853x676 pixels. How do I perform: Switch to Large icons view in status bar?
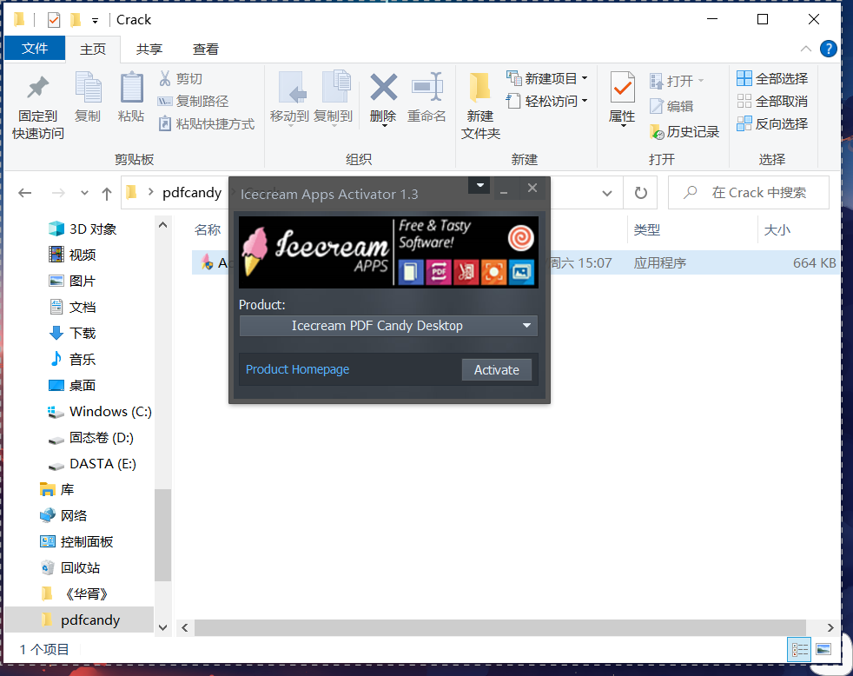[823, 649]
